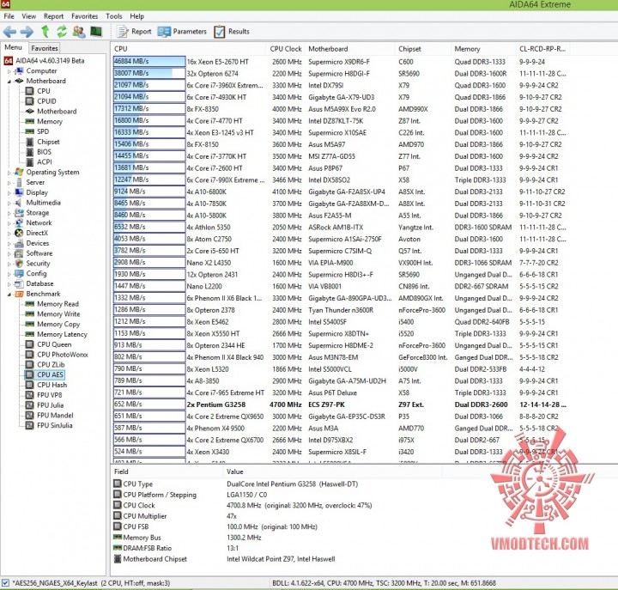Open benchmark Parameters from toolbar
The height and width of the screenshot is (590, 618).
tap(182, 32)
